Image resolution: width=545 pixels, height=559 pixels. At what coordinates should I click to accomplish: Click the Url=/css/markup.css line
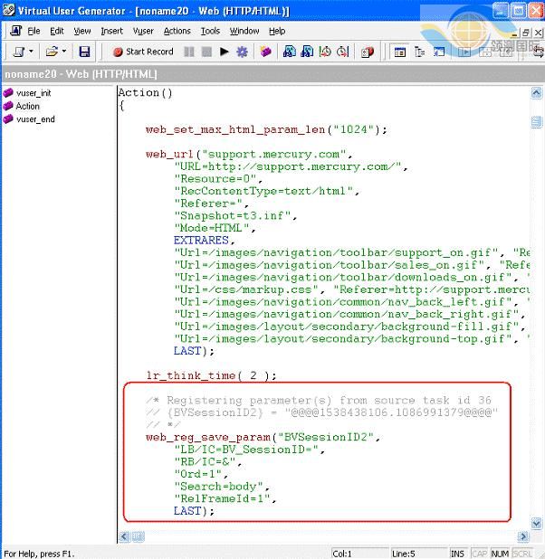pos(351,289)
